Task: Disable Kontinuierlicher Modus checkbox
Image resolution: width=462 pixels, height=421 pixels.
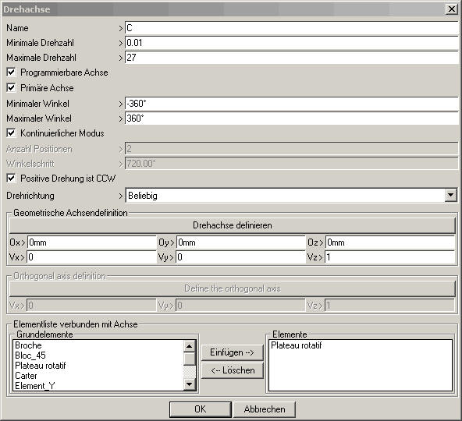Action: point(11,133)
